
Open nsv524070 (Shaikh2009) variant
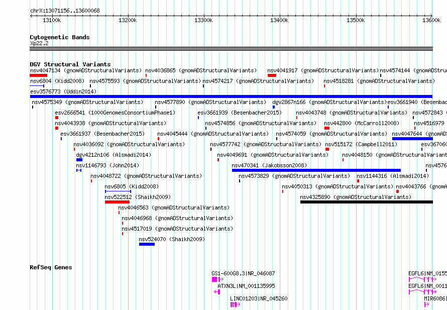(x=172, y=239)
